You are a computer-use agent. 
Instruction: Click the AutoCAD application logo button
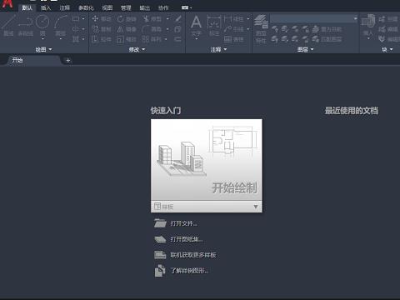(x=7, y=4)
